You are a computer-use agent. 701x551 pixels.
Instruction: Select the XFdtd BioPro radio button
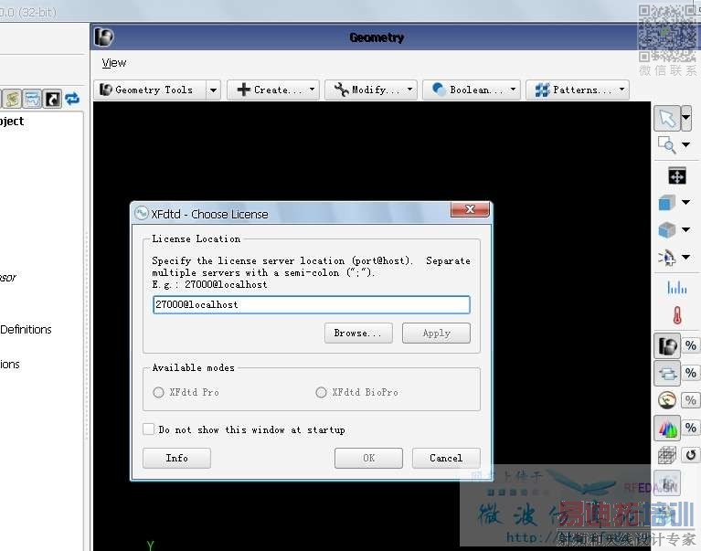[x=321, y=392]
